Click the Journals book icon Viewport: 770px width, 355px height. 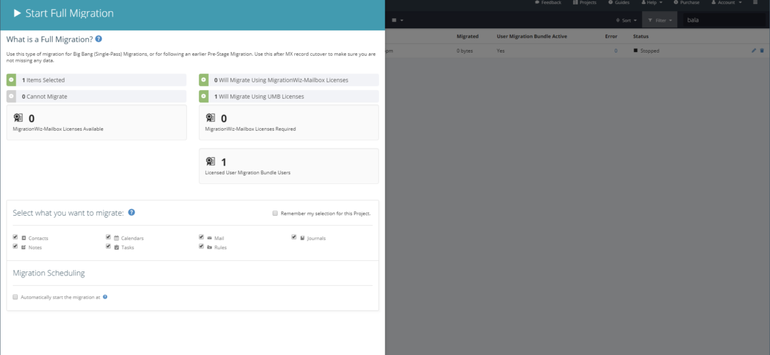(x=303, y=238)
